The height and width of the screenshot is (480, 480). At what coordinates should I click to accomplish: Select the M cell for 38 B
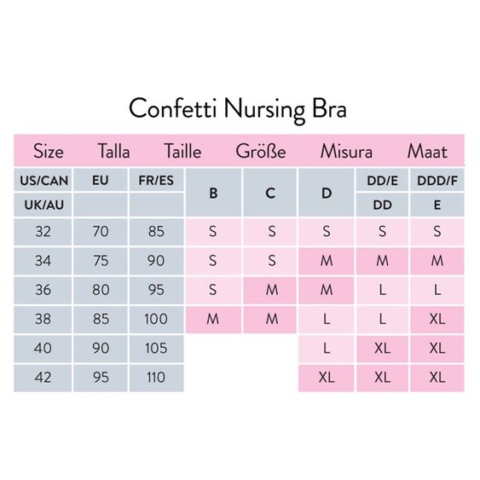(x=213, y=319)
